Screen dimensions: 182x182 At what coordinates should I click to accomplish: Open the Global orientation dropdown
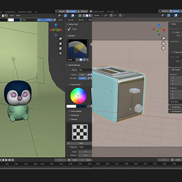pos(98,15)
